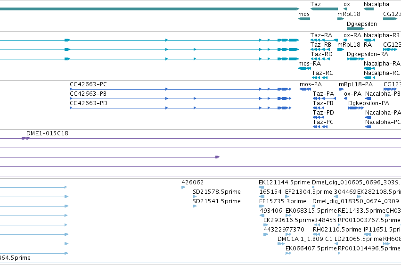The image size is (401, 265).
Task: Click the RP001014496.5prime EST label
Action: point(369,249)
